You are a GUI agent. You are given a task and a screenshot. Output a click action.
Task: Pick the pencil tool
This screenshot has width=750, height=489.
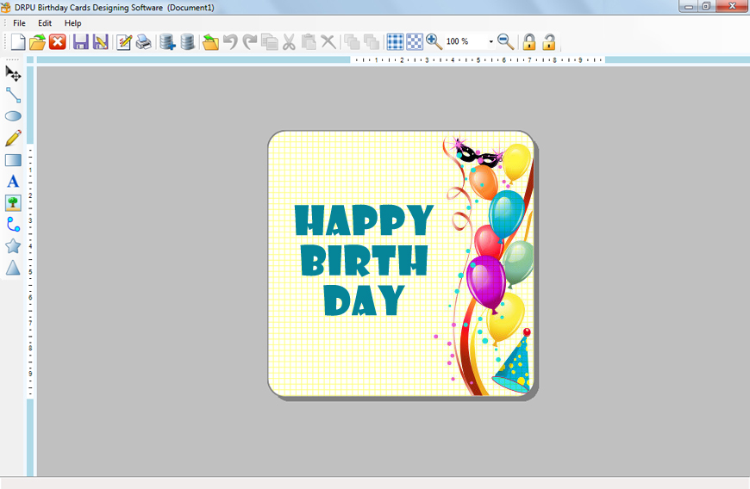13,138
